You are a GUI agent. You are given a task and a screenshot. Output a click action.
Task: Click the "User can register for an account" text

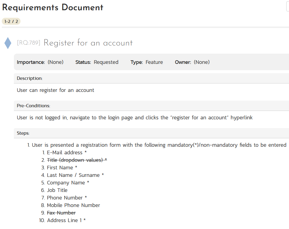point(55,90)
